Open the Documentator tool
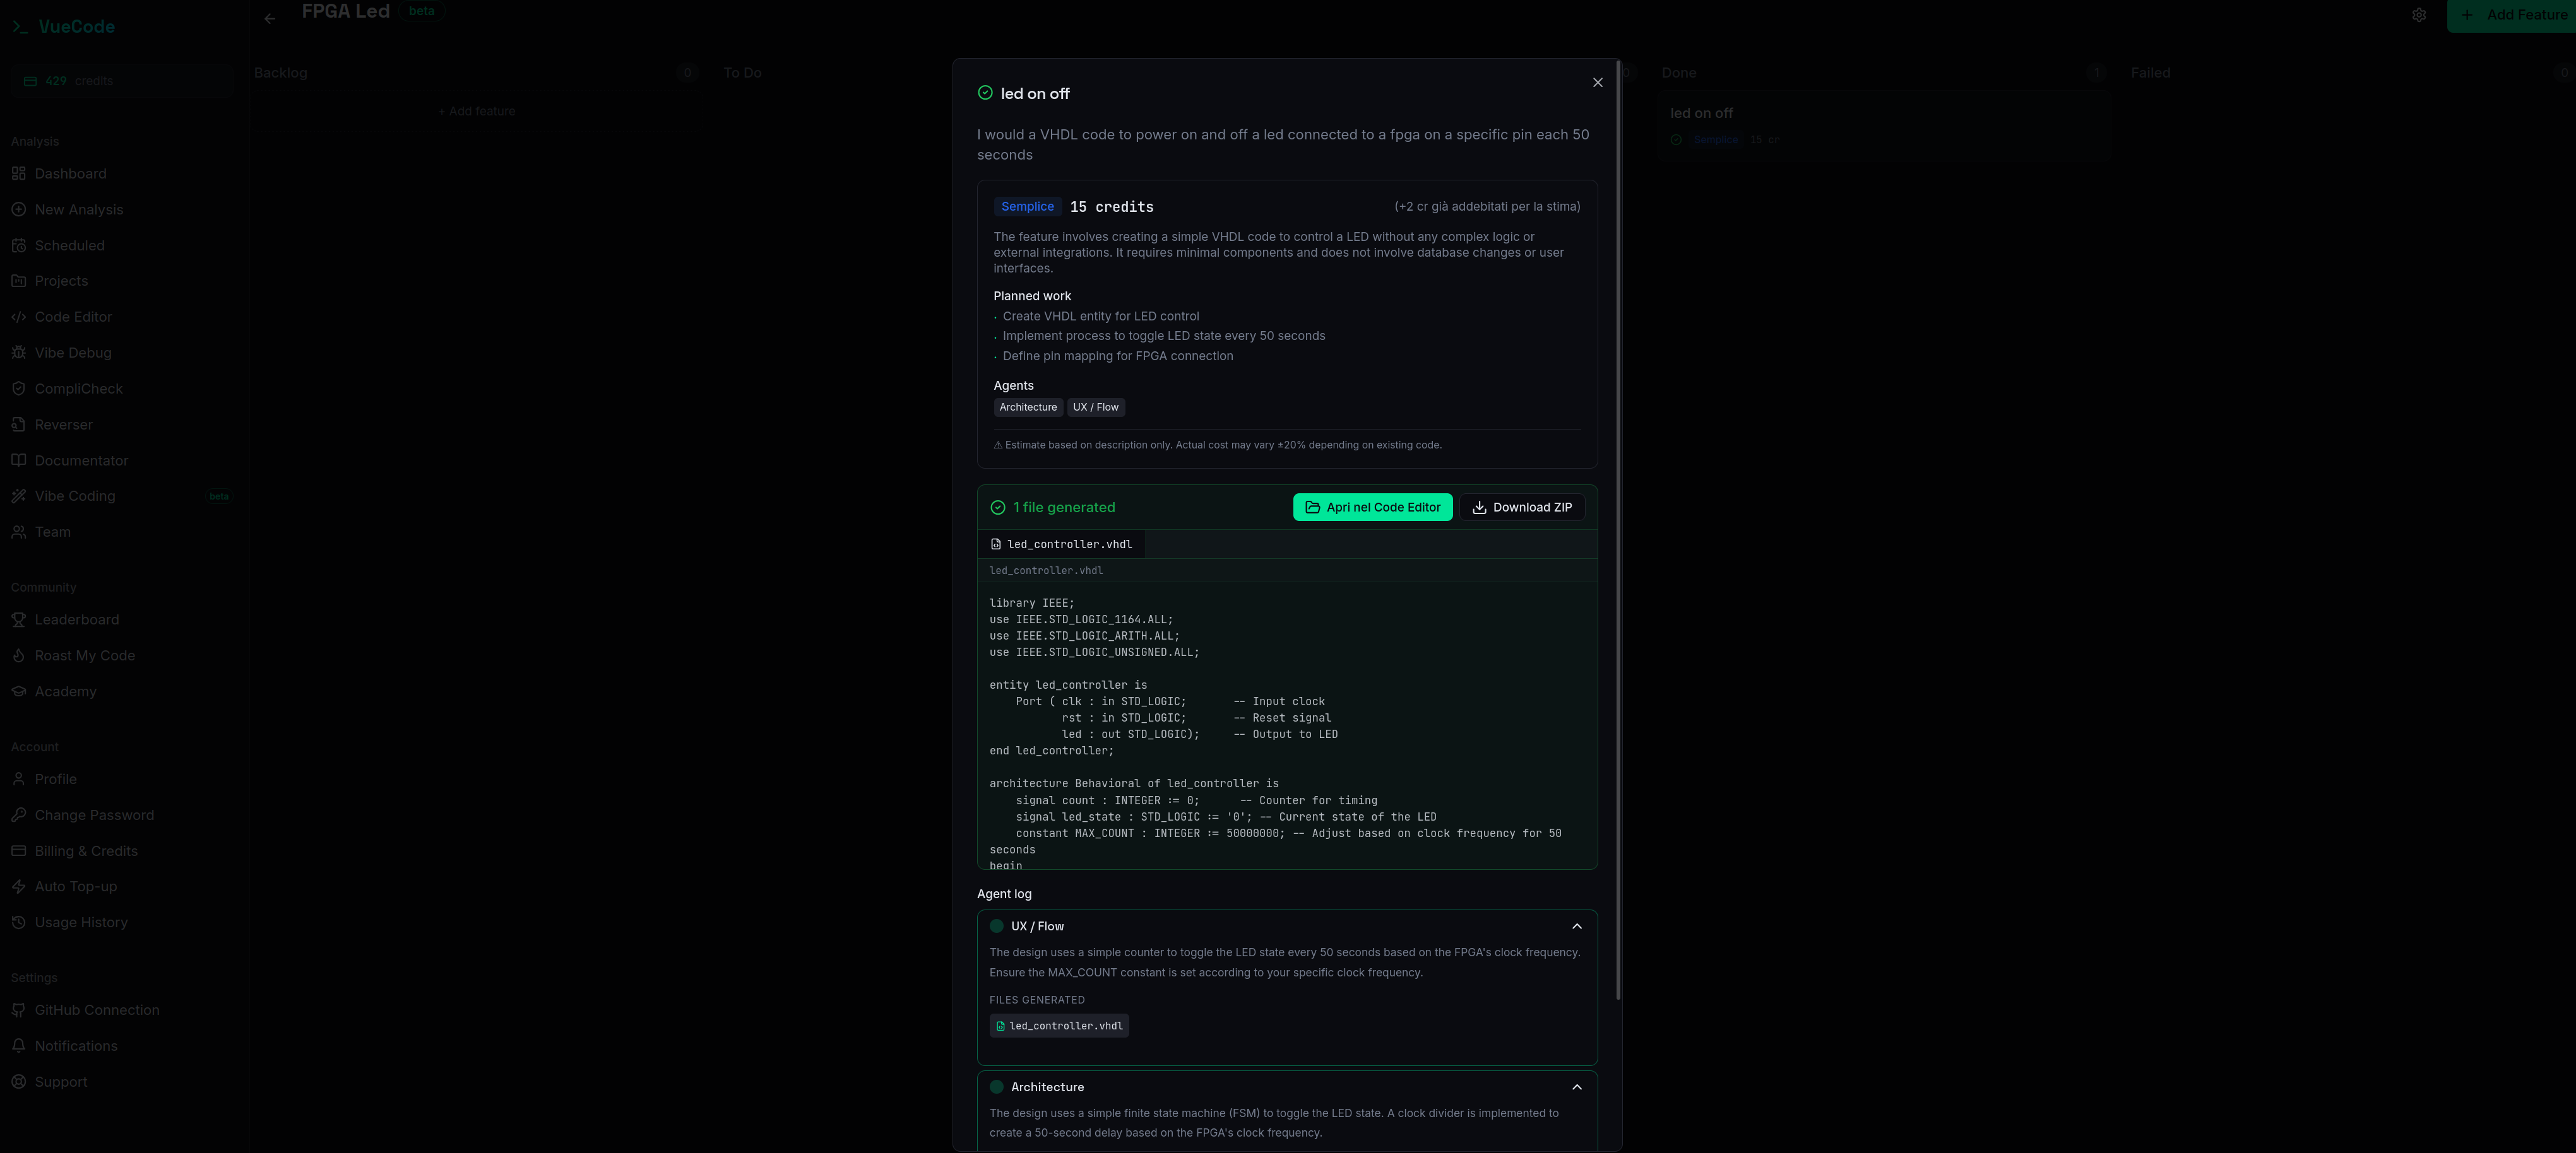Screen dimensions: 2576x1153 tap(81, 460)
